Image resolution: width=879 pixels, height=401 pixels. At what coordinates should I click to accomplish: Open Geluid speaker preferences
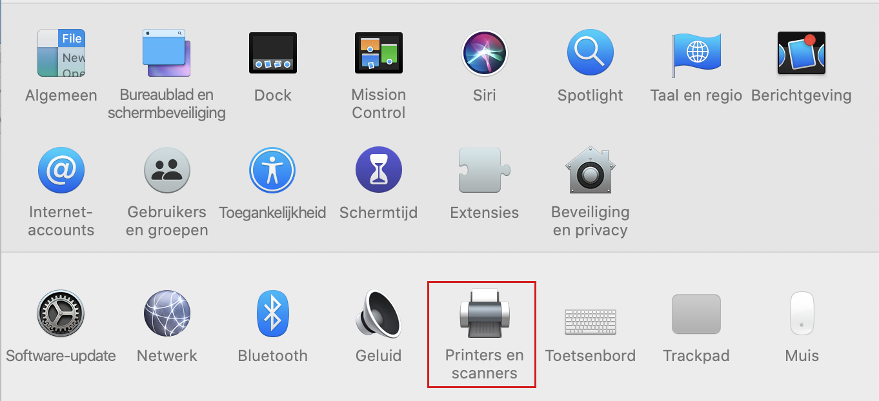(x=379, y=313)
